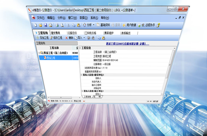Screen dimensions: 207x136
Task: Click the green arrow icon before 远程协作
Action: [x=139, y=25]
